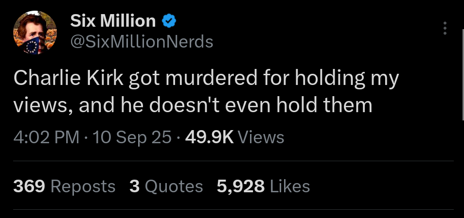This screenshot has width=464, height=218.
Task: Click the Views label
Action: tap(262, 137)
